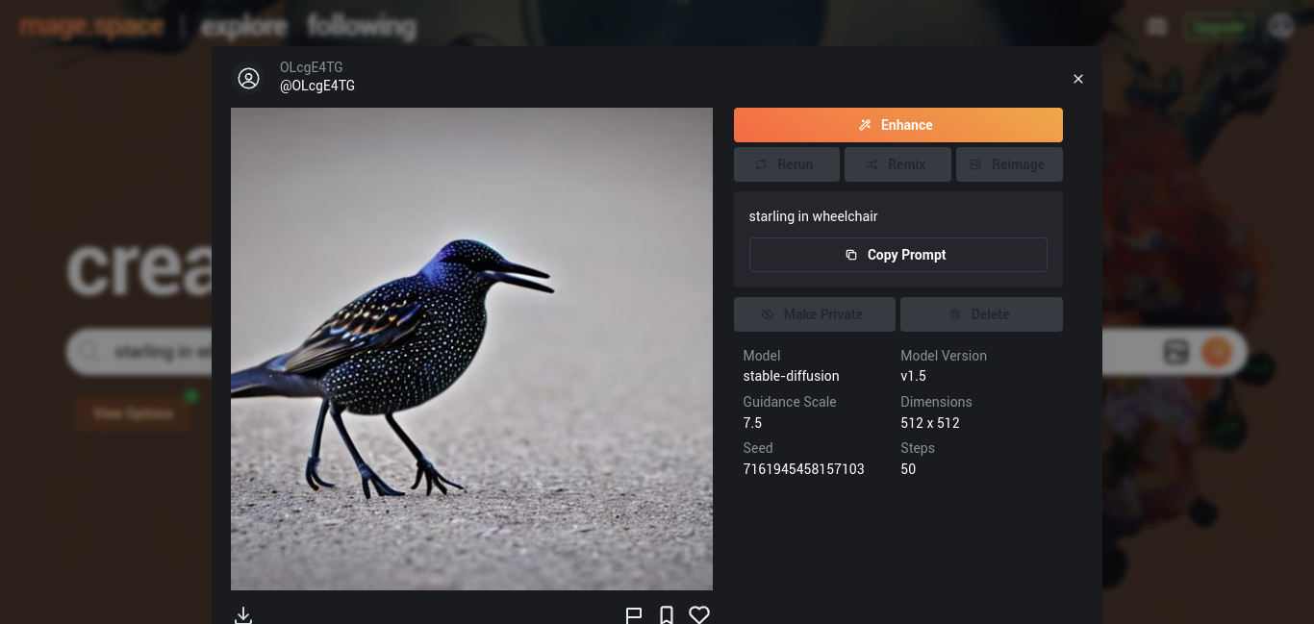Rerun the image generation
The width and height of the screenshot is (1314, 624).
(x=786, y=164)
